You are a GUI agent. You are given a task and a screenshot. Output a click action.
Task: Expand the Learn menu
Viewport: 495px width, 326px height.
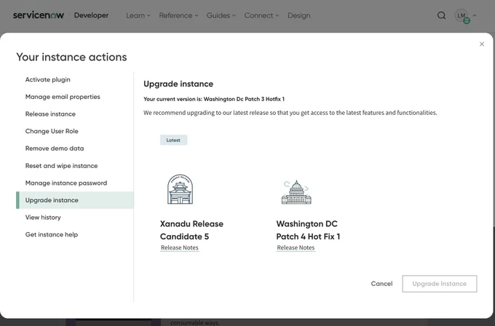coord(138,15)
